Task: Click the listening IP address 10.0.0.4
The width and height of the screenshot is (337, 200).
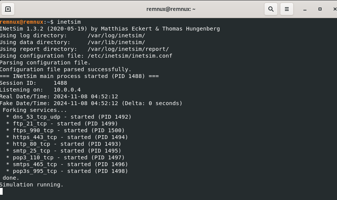Action: pos(67,90)
